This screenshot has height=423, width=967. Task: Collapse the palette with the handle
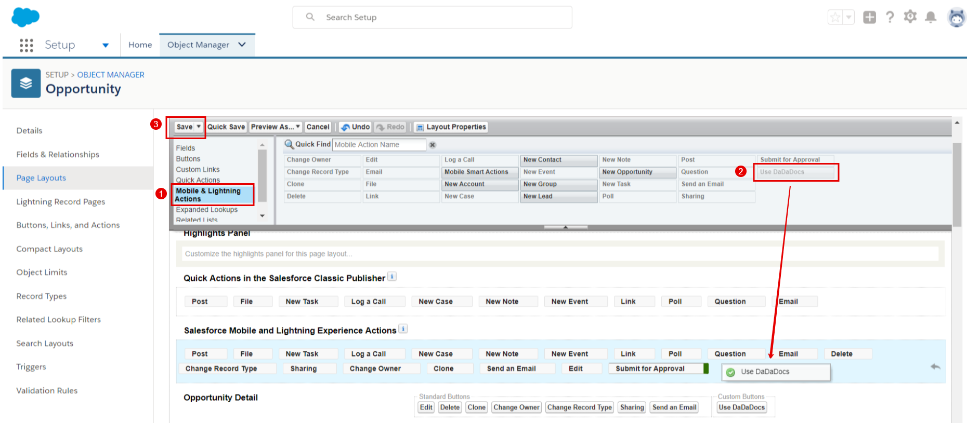coord(566,227)
